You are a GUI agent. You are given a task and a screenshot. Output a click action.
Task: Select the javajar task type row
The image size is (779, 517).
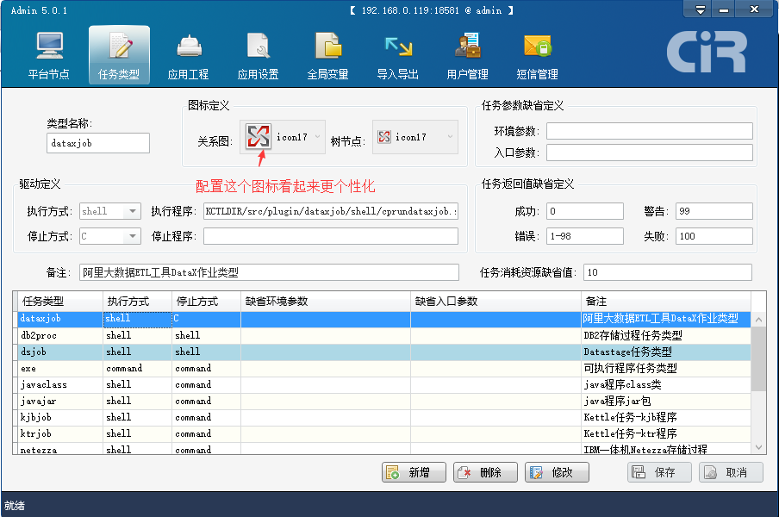tap(384, 401)
